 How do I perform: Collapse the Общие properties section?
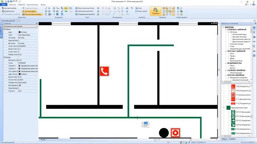[4, 29]
